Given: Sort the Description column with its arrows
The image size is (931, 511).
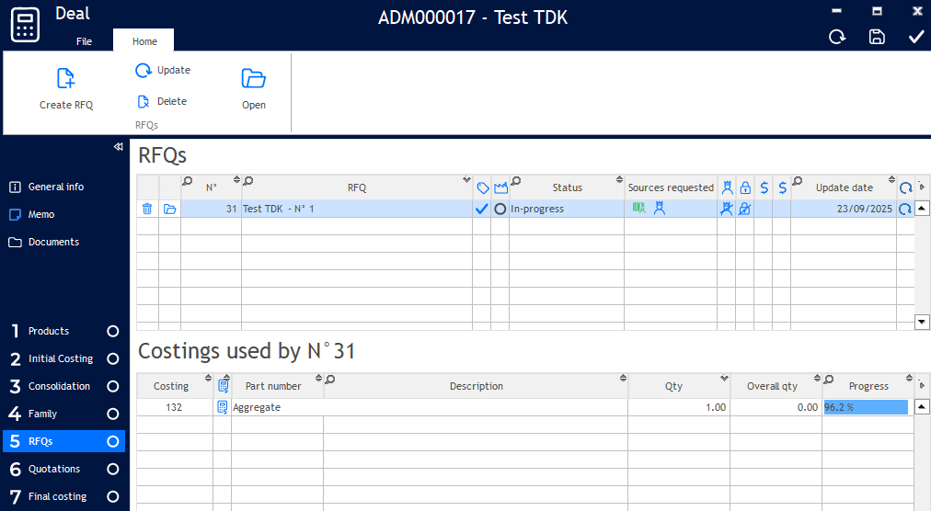Looking at the screenshot, I should tap(623, 378).
